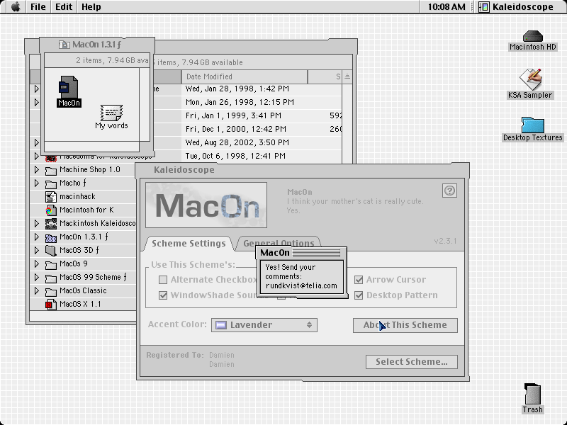This screenshot has width=567, height=425.
Task: Click the rundkvist@telia.com address in the balloon
Action: pos(301,285)
